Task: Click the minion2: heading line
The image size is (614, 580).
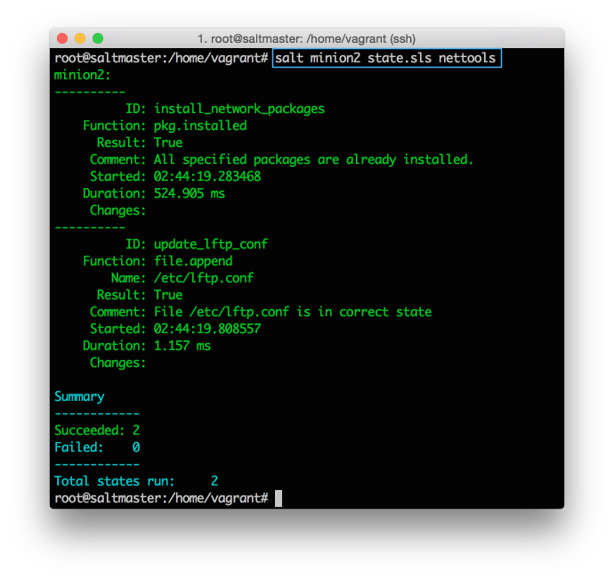Action: coord(82,75)
